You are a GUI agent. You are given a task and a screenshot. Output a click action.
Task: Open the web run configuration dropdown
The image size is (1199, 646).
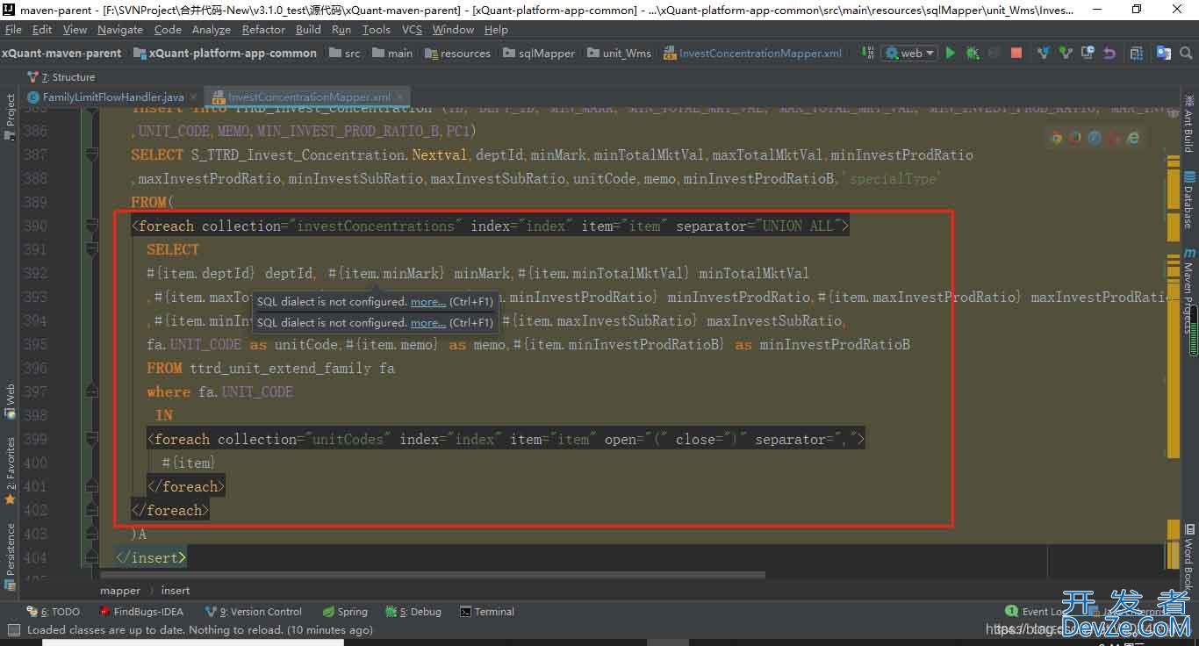click(909, 53)
